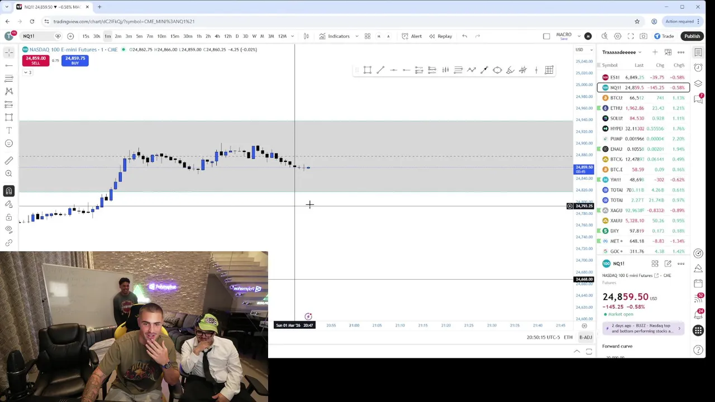Open the calendar icon in right sidebar

(x=698, y=284)
